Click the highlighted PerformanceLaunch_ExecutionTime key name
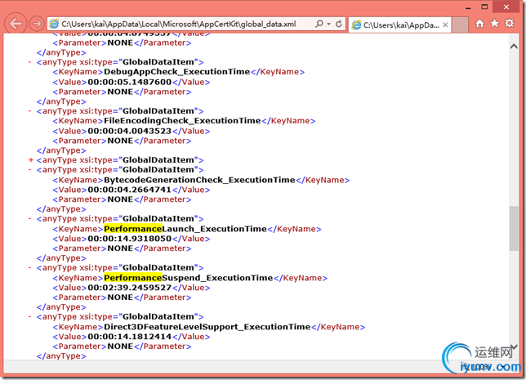This screenshot has width=526, height=380. [x=185, y=230]
